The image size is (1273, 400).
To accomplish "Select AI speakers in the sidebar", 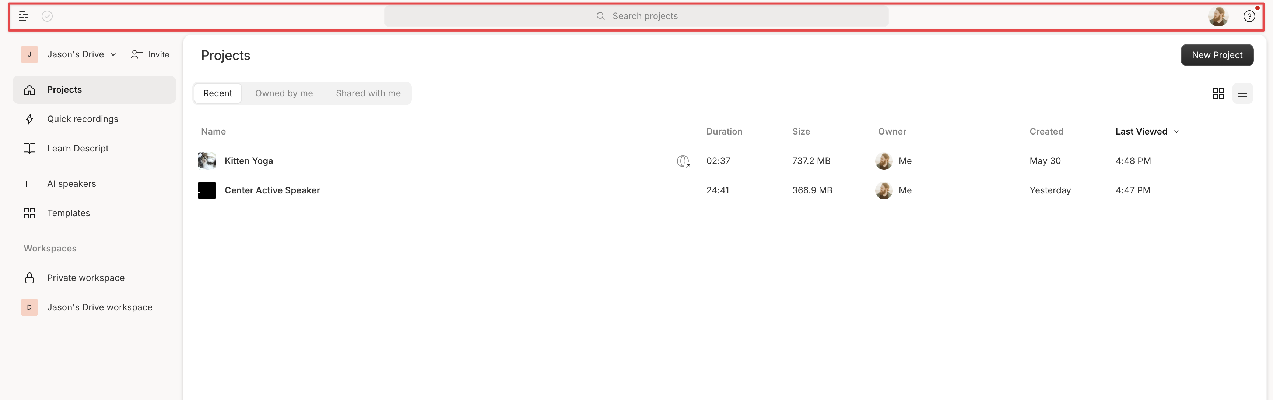I will [x=72, y=183].
